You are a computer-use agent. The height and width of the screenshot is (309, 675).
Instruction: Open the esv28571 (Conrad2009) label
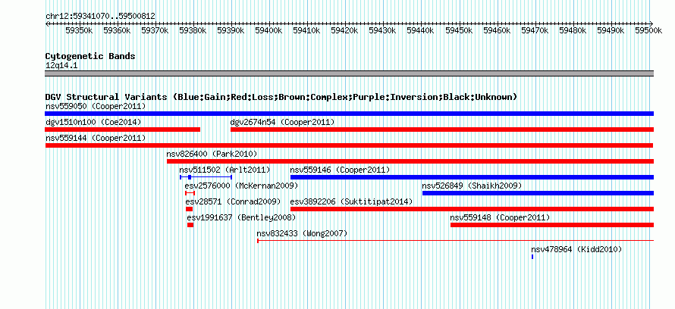click(x=233, y=201)
